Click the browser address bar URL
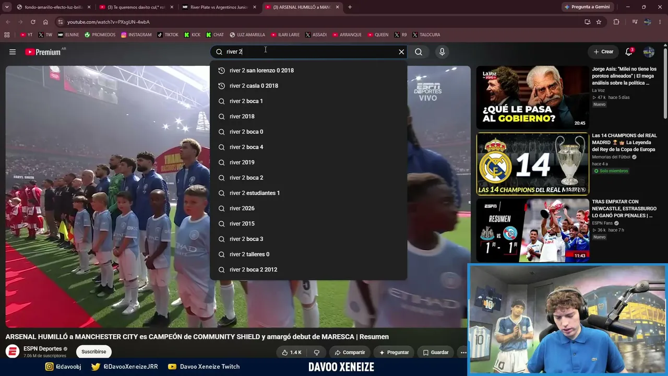Screen dimensions: 668x376 click(x=109, y=22)
